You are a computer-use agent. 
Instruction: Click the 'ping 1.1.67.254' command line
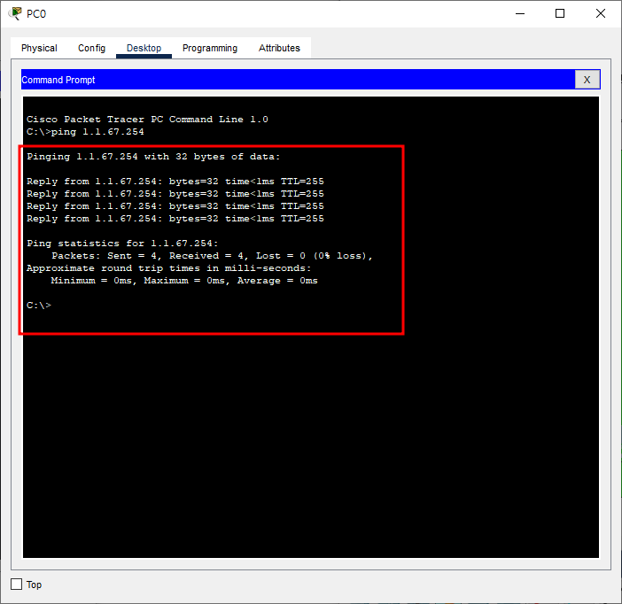[x=85, y=132]
